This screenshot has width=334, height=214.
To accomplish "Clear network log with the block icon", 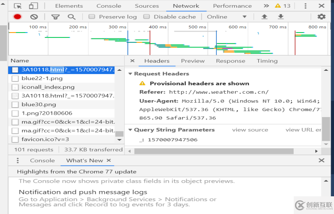I will pos(34,17).
